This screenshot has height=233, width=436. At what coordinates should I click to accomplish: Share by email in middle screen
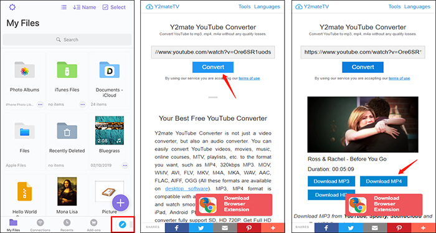point(225,228)
